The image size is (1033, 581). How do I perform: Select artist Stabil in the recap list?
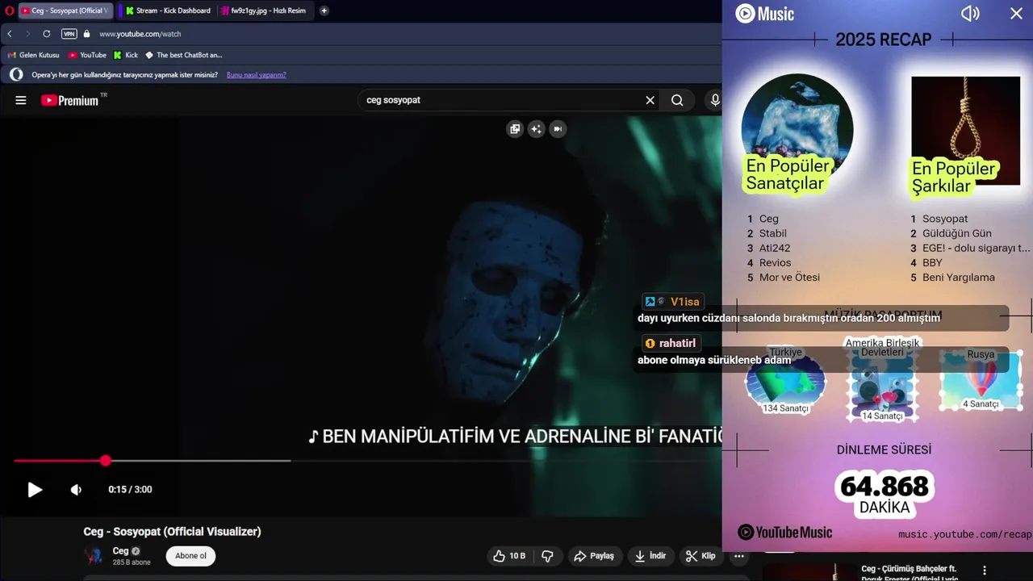(773, 233)
